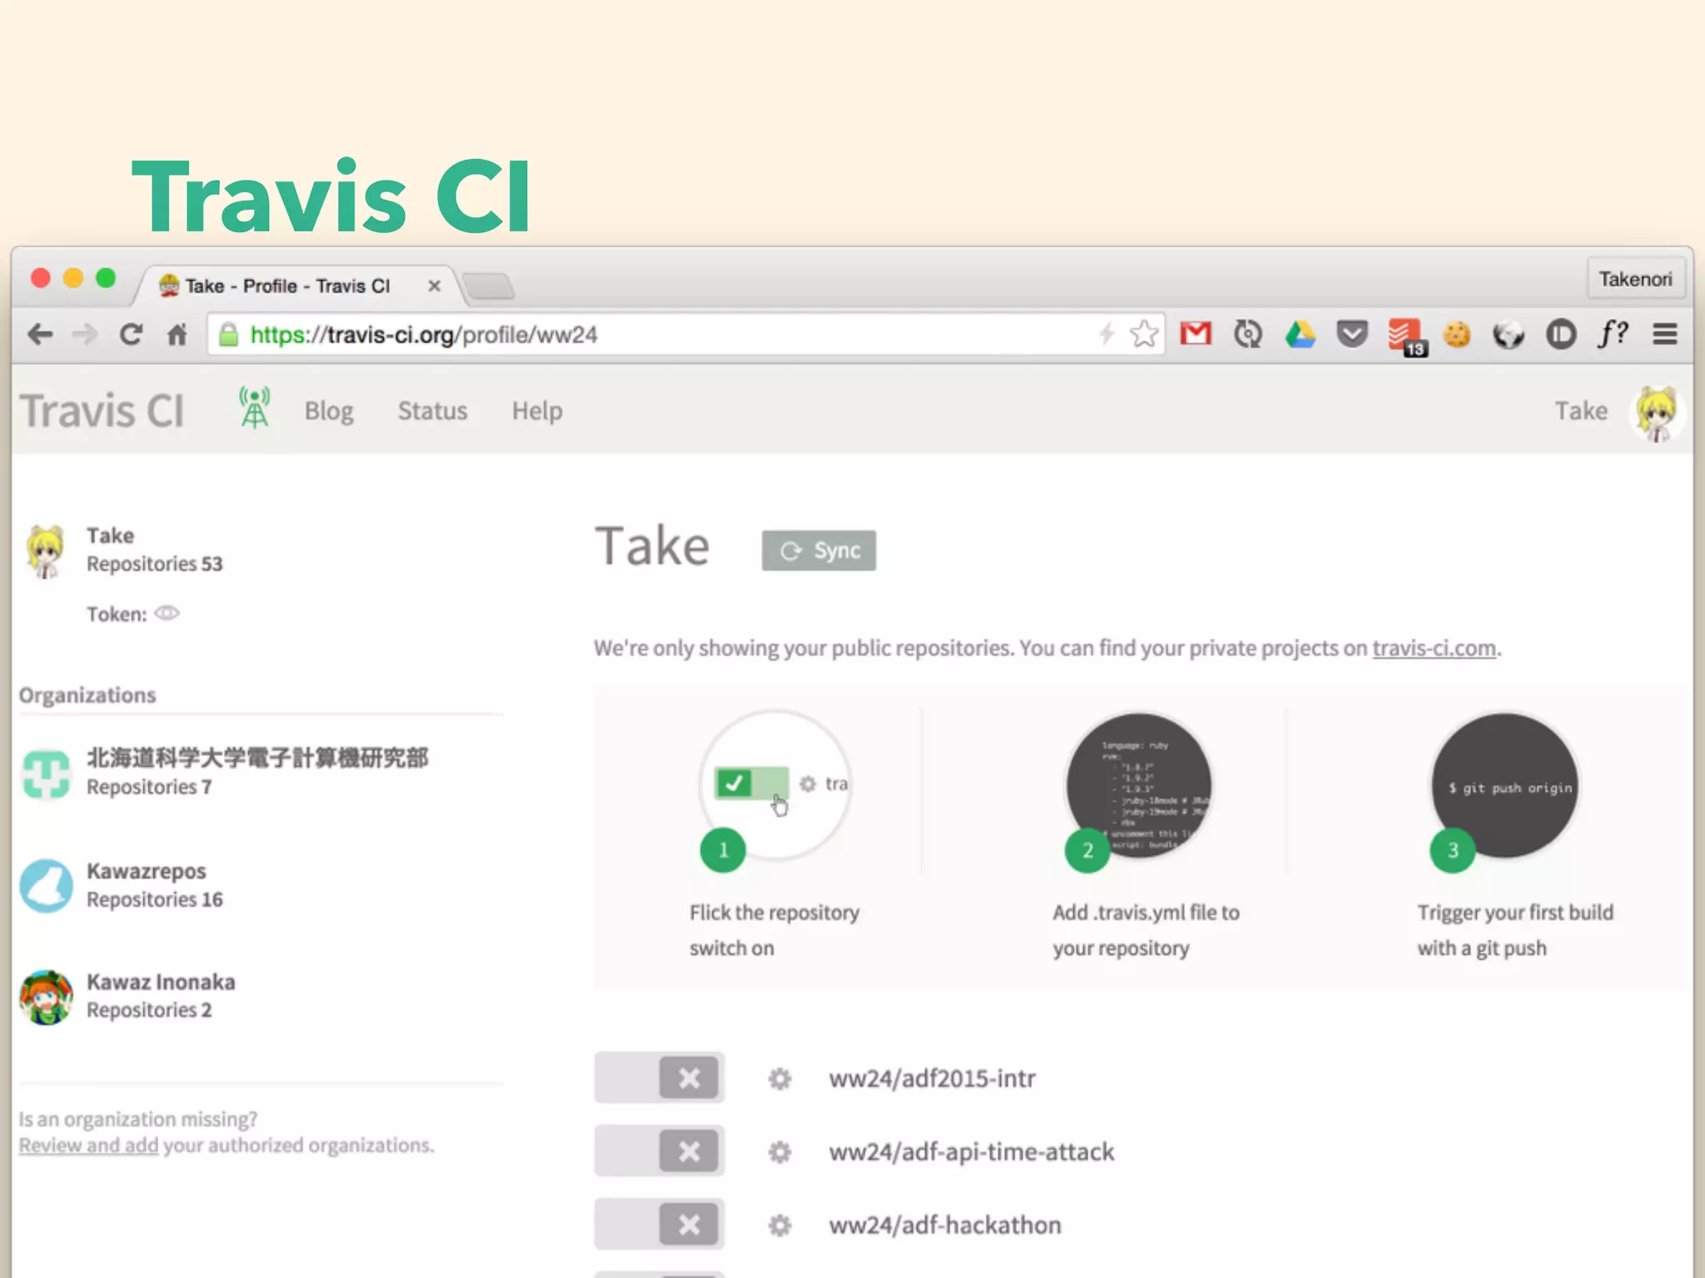Click Kawazrepos organization avatar
The image size is (1705, 1278).
click(47, 885)
